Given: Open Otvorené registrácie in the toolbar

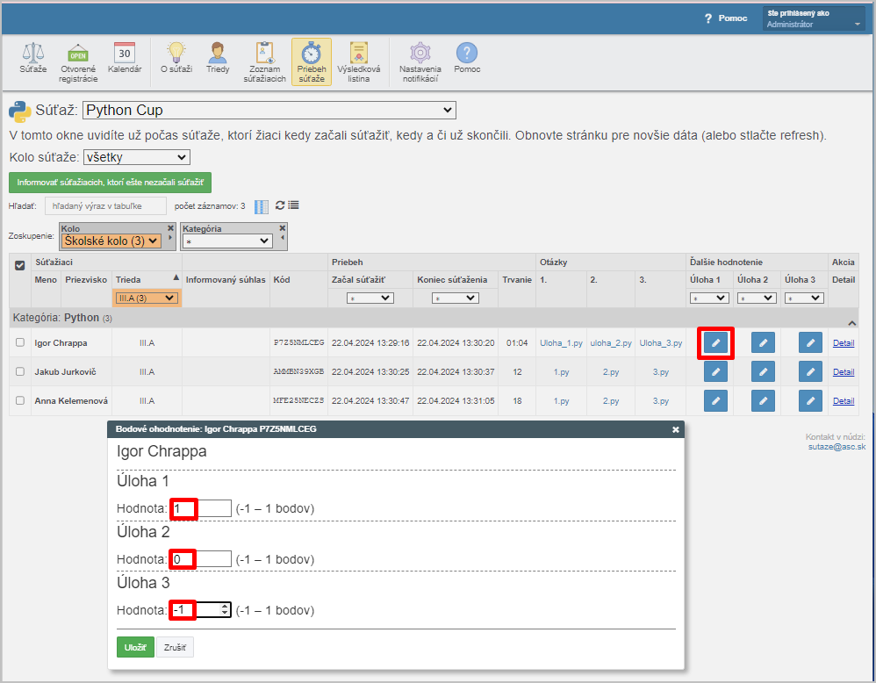Looking at the screenshot, I should [78, 63].
